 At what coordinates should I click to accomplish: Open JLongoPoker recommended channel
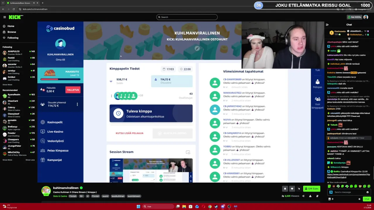[19, 147]
